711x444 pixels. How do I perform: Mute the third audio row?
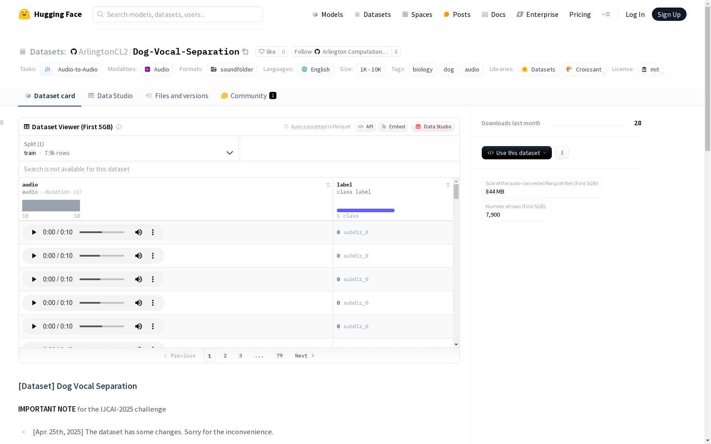pos(139,279)
